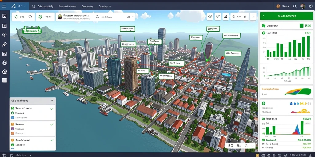Open the third top navigation menu item
This screenshot has width=315, height=157.
click(x=87, y=6)
